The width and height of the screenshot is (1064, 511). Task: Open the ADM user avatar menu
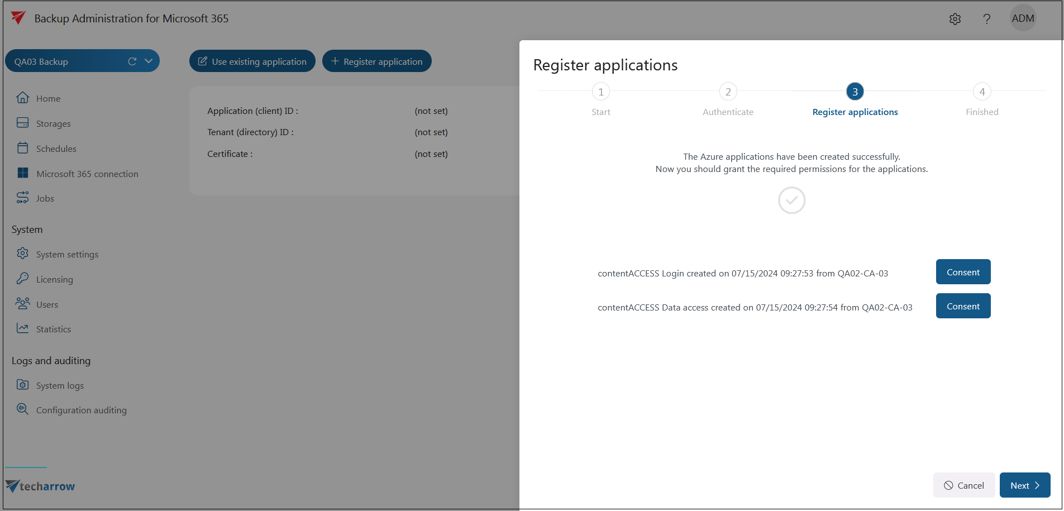[1023, 18]
